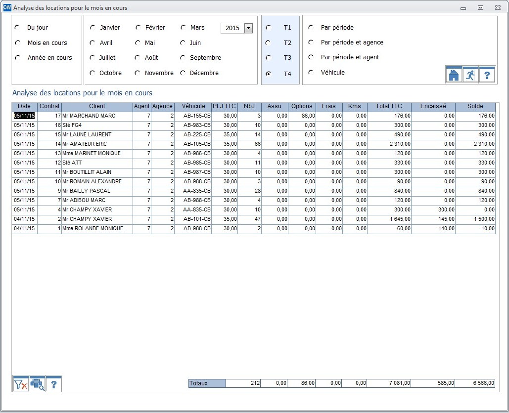509x413 pixels.
Task: Choose the Décembre month radio
Action: click(183, 73)
